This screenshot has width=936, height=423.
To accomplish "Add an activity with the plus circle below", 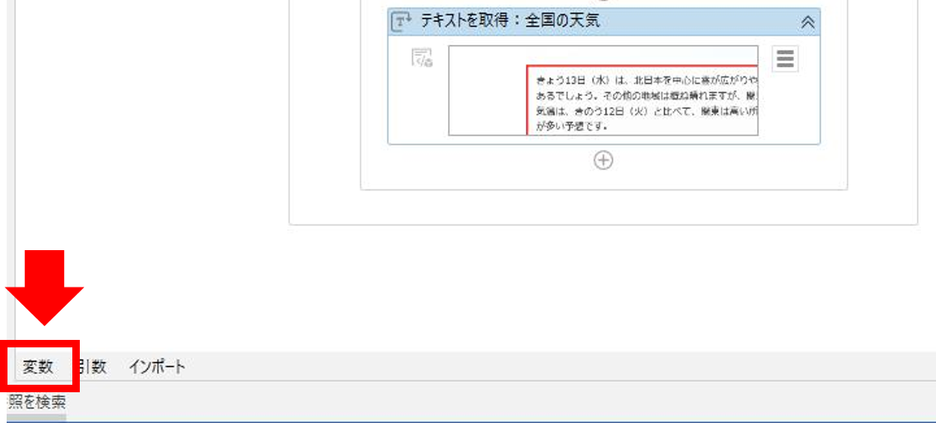I will (603, 160).
